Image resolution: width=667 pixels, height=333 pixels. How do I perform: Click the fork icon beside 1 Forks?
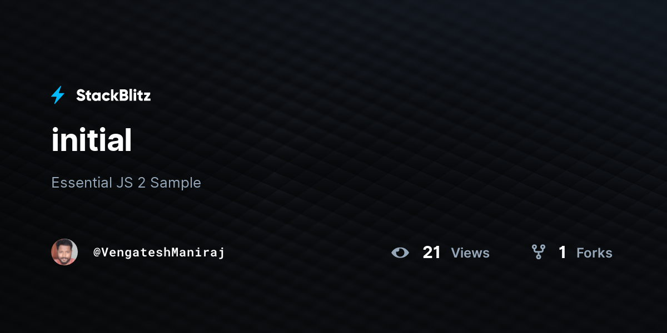click(x=538, y=253)
